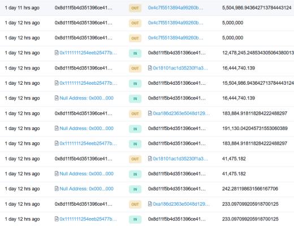Image resolution: width=294 pixels, height=226 pixels.
Task: Open 0x18101ac1d35230f1a3 link in 41,475.182 OUT row
Action: click(180, 159)
